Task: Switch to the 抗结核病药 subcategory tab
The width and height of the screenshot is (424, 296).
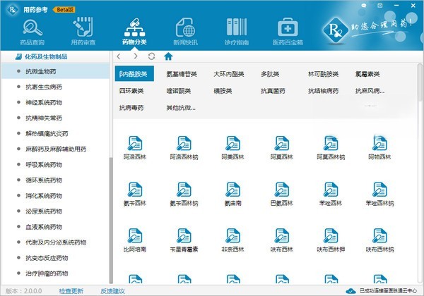Action: point(323,91)
